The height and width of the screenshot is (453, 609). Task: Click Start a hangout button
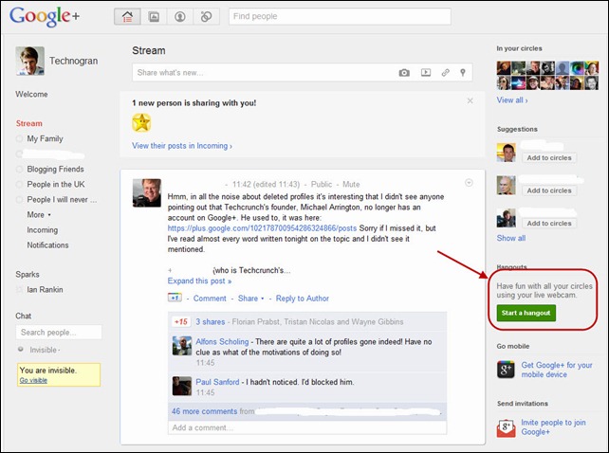(x=526, y=313)
